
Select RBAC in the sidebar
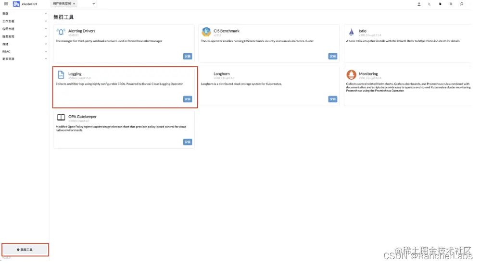click(6, 52)
